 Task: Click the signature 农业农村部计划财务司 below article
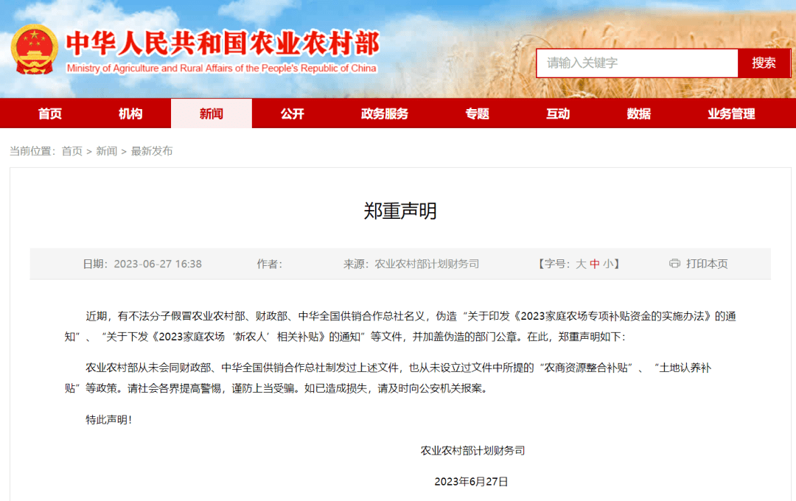click(x=472, y=450)
